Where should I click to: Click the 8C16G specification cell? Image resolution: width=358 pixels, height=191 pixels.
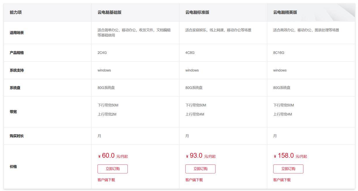pyautogui.click(x=278, y=53)
